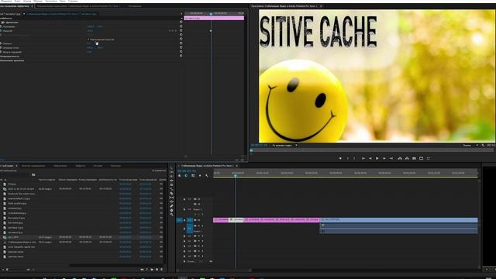This screenshot has height=279, width=496.
Task: Click Project panel horizontal scrollbar
Action: (x=115, y=265)
